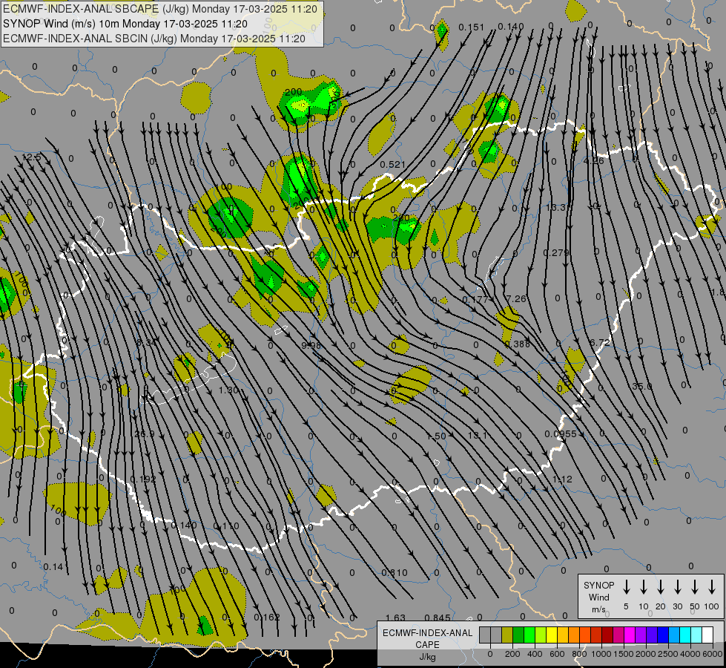This screenshot has height=668, width=726.
Task: Click the 1000 tick label in the CAPE legend
Action: (601, 654)
